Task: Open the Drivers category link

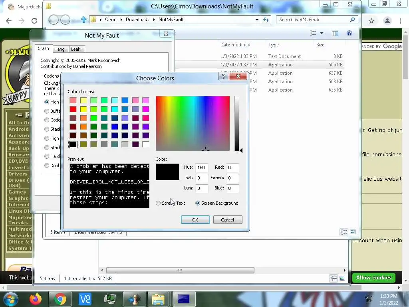Action: pyautogui.click(x=18, y=174)
